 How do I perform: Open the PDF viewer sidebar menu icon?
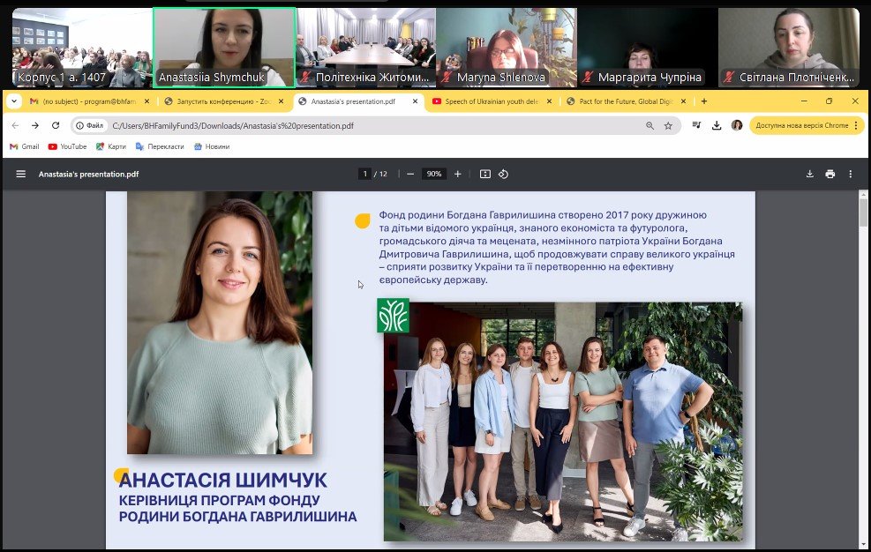pyautogui.click(x=21, y=174)
